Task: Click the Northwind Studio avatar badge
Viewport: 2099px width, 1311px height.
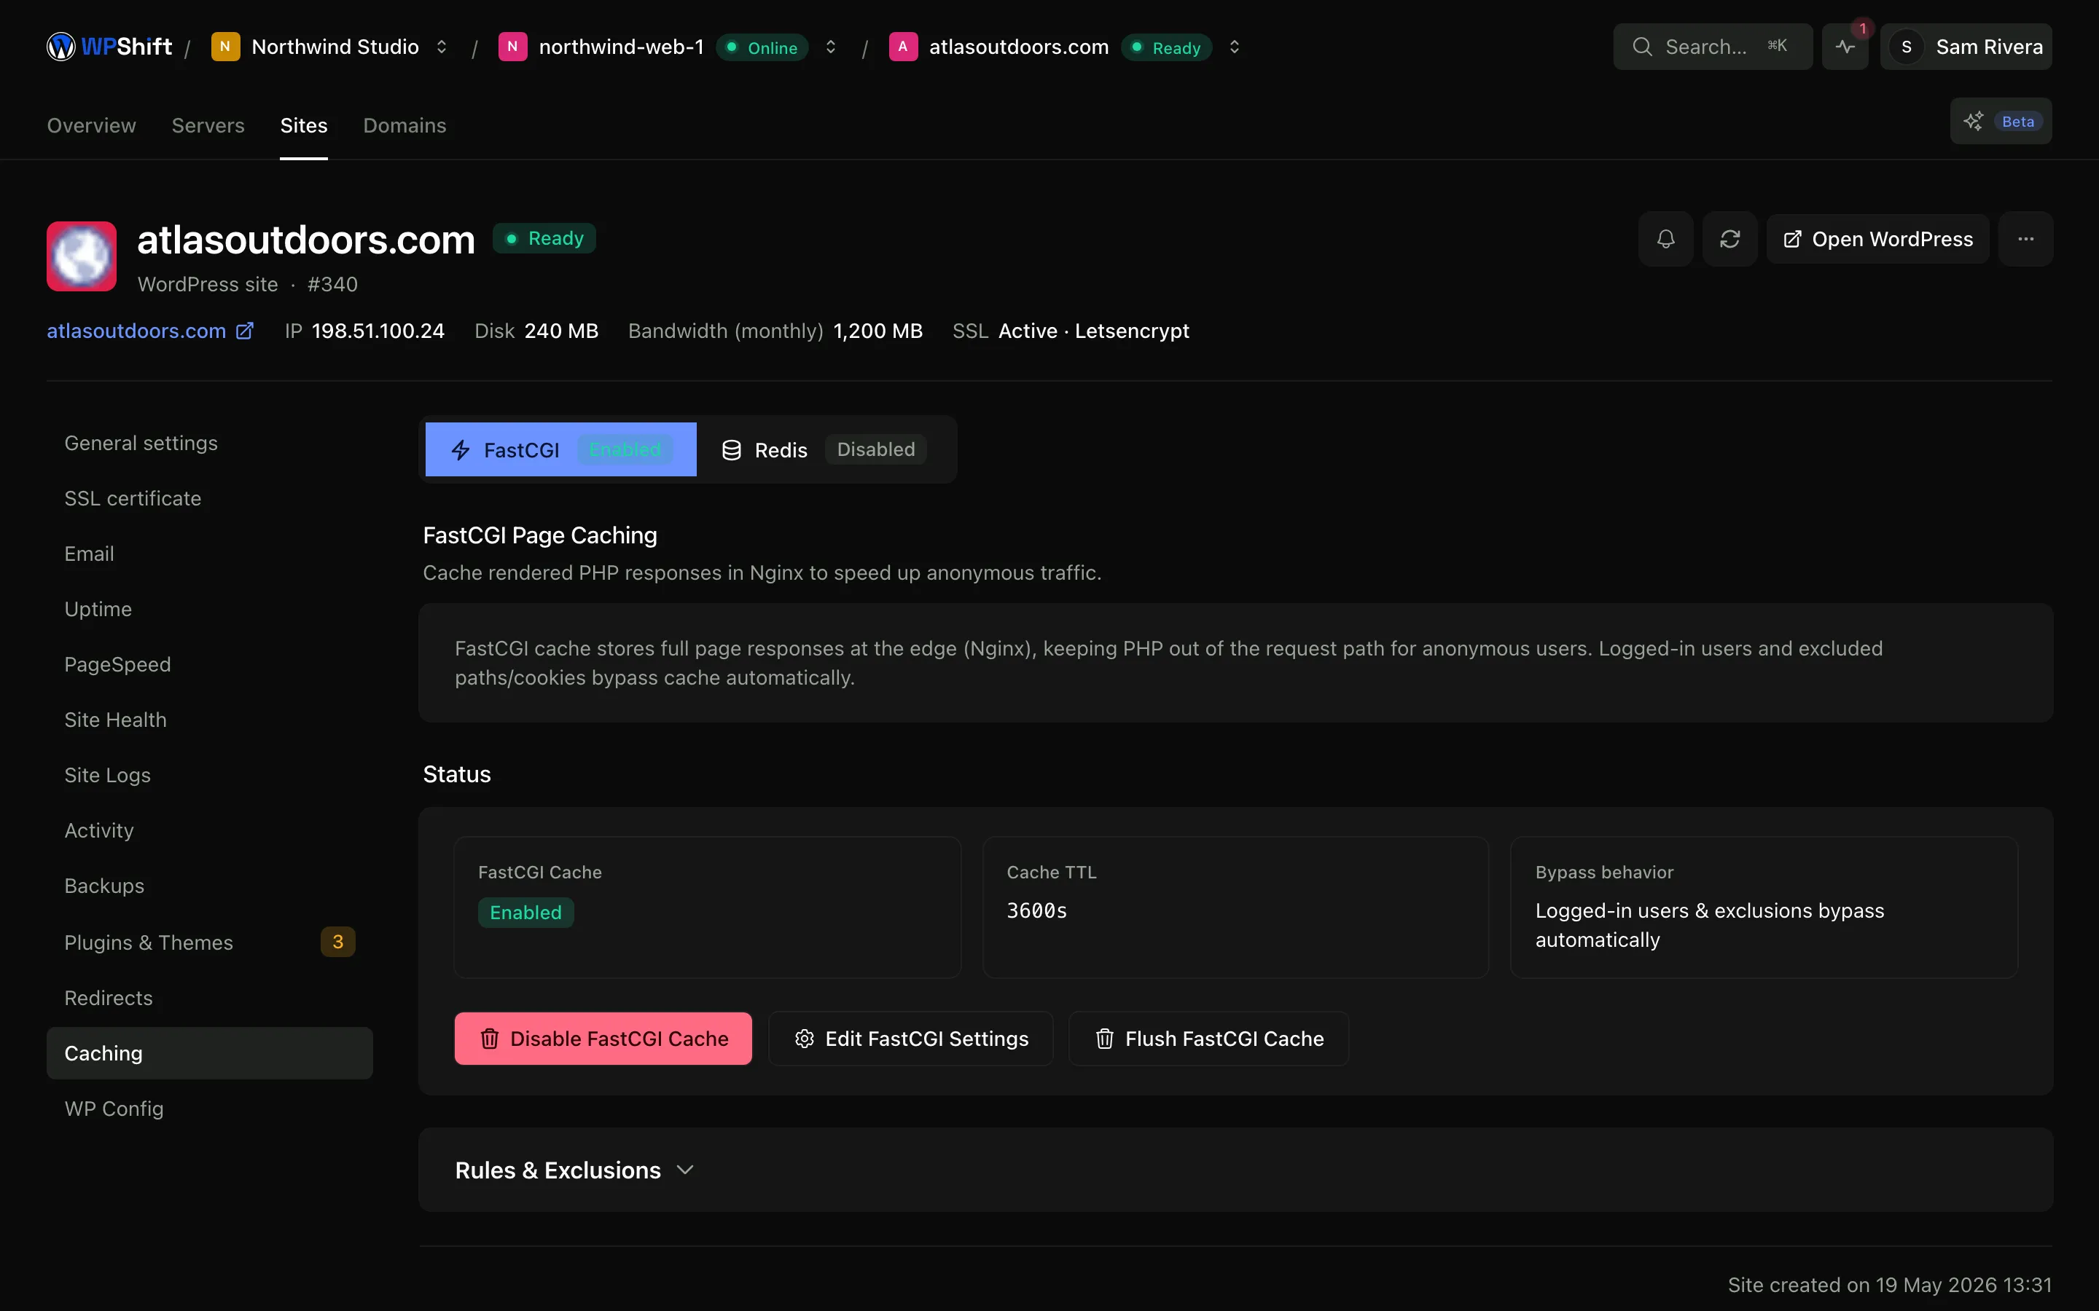Action: (x=225, y=47)
